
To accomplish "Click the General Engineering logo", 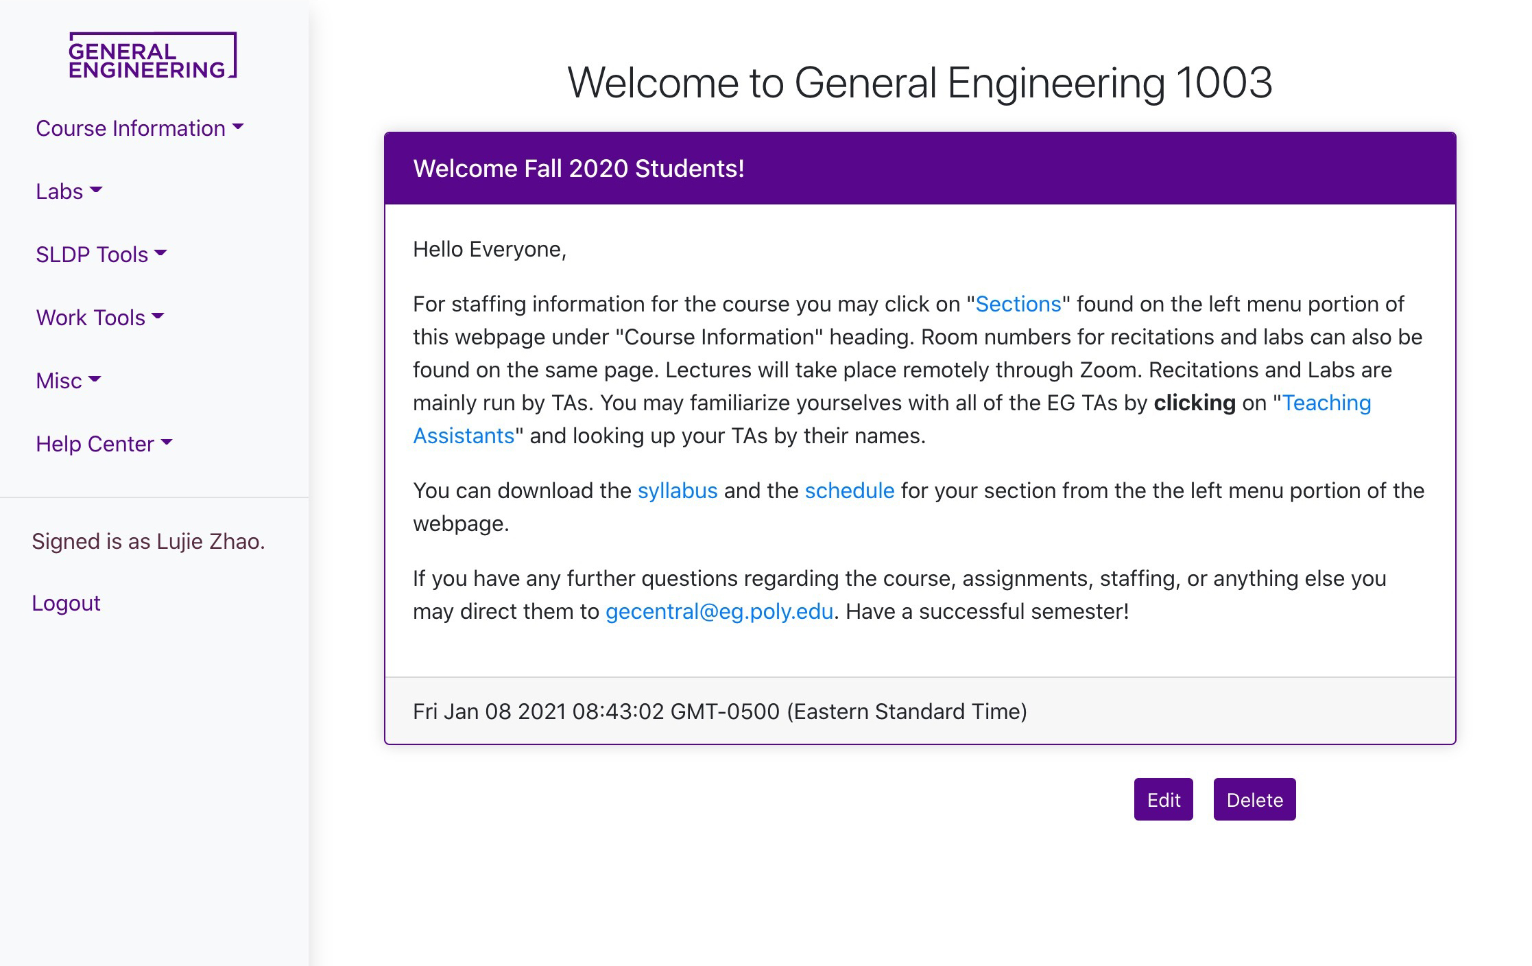I will (152, 56).
